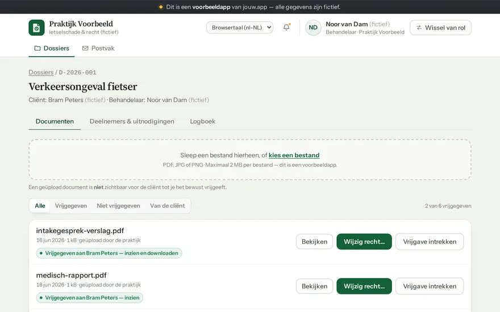Click the intakegesprek-verslag.pdf file name
500x312 pixels.
[x=80, y=230]
